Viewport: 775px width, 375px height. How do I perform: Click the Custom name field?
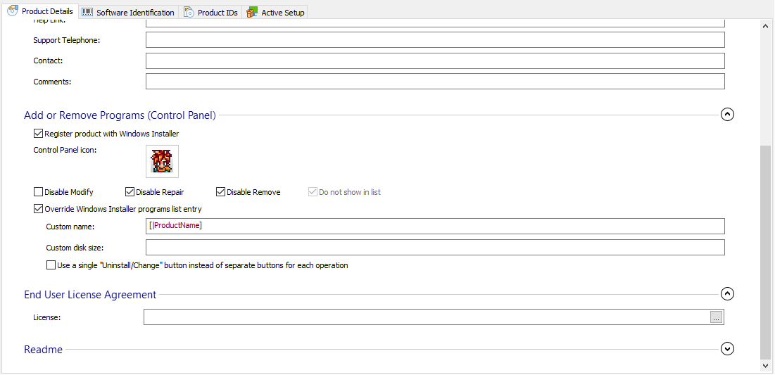click(435, 226)
